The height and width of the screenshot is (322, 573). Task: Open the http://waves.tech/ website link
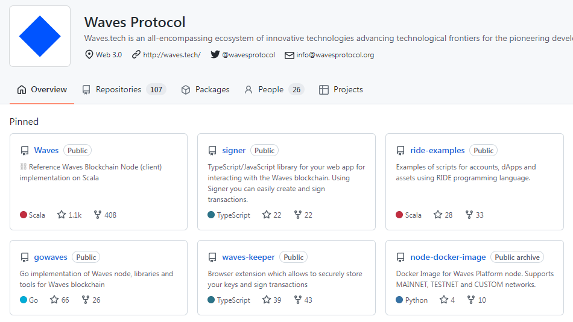click(172, 55)
